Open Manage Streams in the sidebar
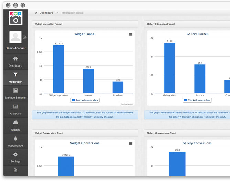 coord(15,94)
